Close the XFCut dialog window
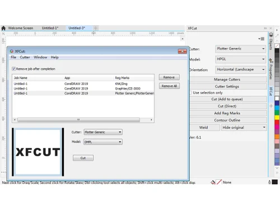The height and width of the screenshot is (210, 280). coord(182,51)
